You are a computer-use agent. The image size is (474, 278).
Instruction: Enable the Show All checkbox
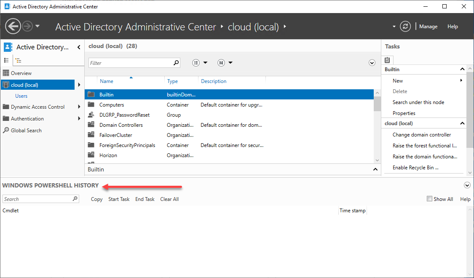(429, 198)
